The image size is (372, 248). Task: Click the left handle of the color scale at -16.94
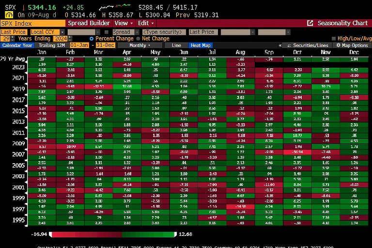click(50, 234)
